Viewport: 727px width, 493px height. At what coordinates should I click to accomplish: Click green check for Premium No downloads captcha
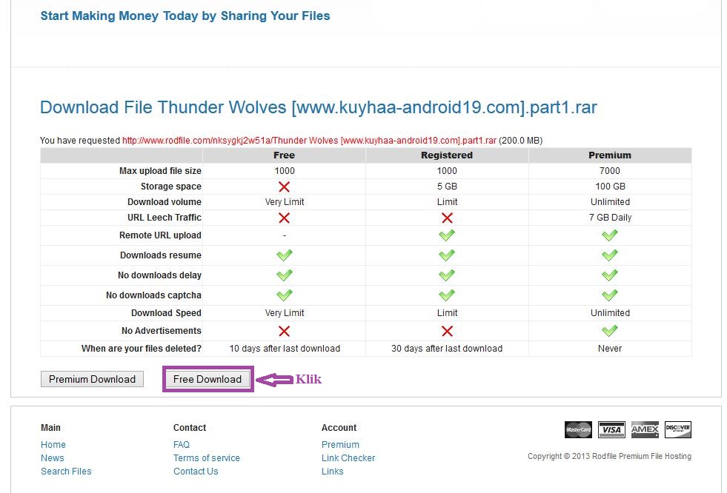click(610, 295)
